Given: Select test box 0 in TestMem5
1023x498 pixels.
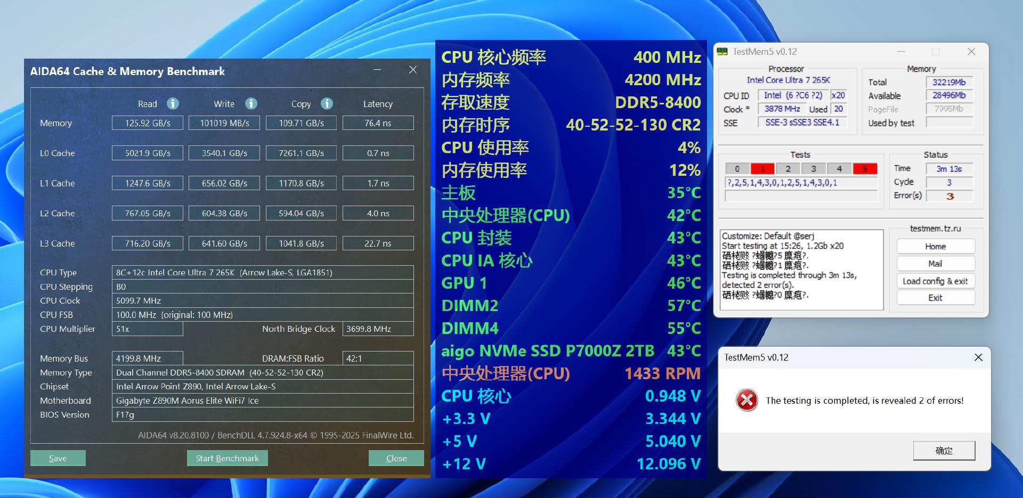Looking at the screenshot, I should [737, 169].
